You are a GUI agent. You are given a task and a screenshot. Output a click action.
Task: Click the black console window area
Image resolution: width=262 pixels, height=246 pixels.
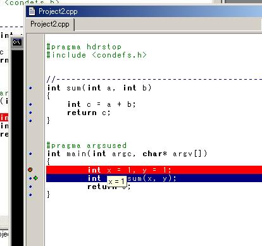pyautogui.click(x=18, y=147)
